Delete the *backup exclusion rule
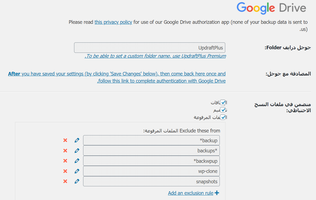 tap(65, 140)
